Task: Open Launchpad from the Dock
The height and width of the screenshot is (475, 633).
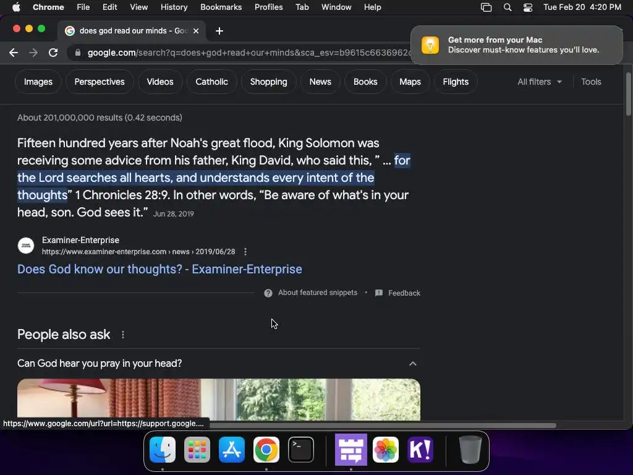Action: pyautogui.click(x=197, y=450)
